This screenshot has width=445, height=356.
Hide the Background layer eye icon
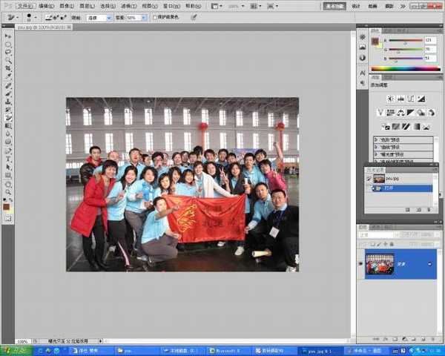pyautogui.click(x=361, y=264)
